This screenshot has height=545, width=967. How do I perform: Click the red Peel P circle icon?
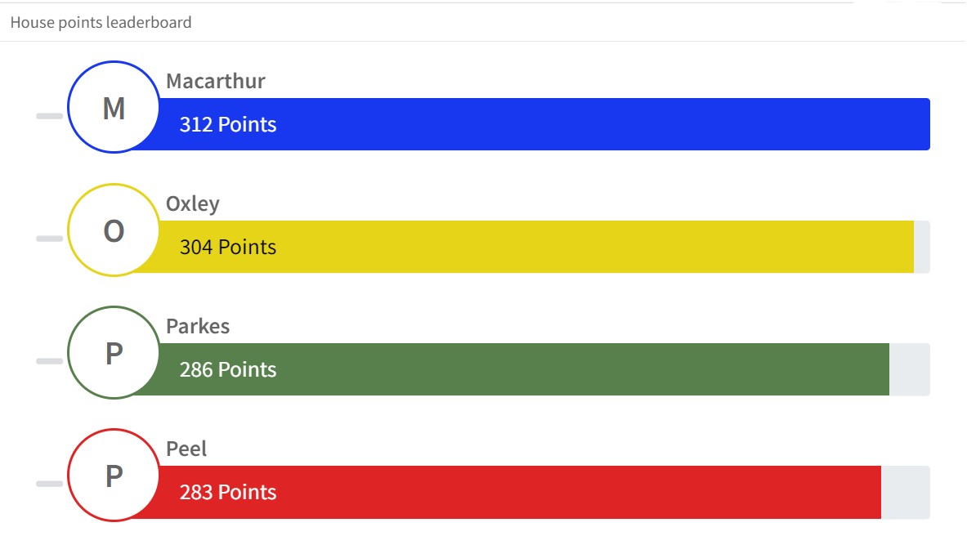114,476
